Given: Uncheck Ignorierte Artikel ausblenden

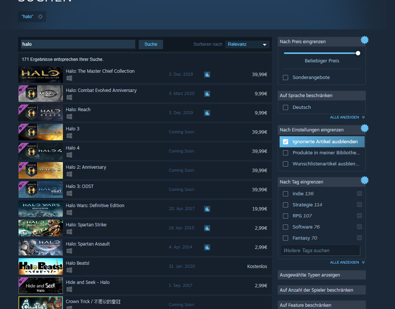Looking at the screenshot, I should [286, 142].
